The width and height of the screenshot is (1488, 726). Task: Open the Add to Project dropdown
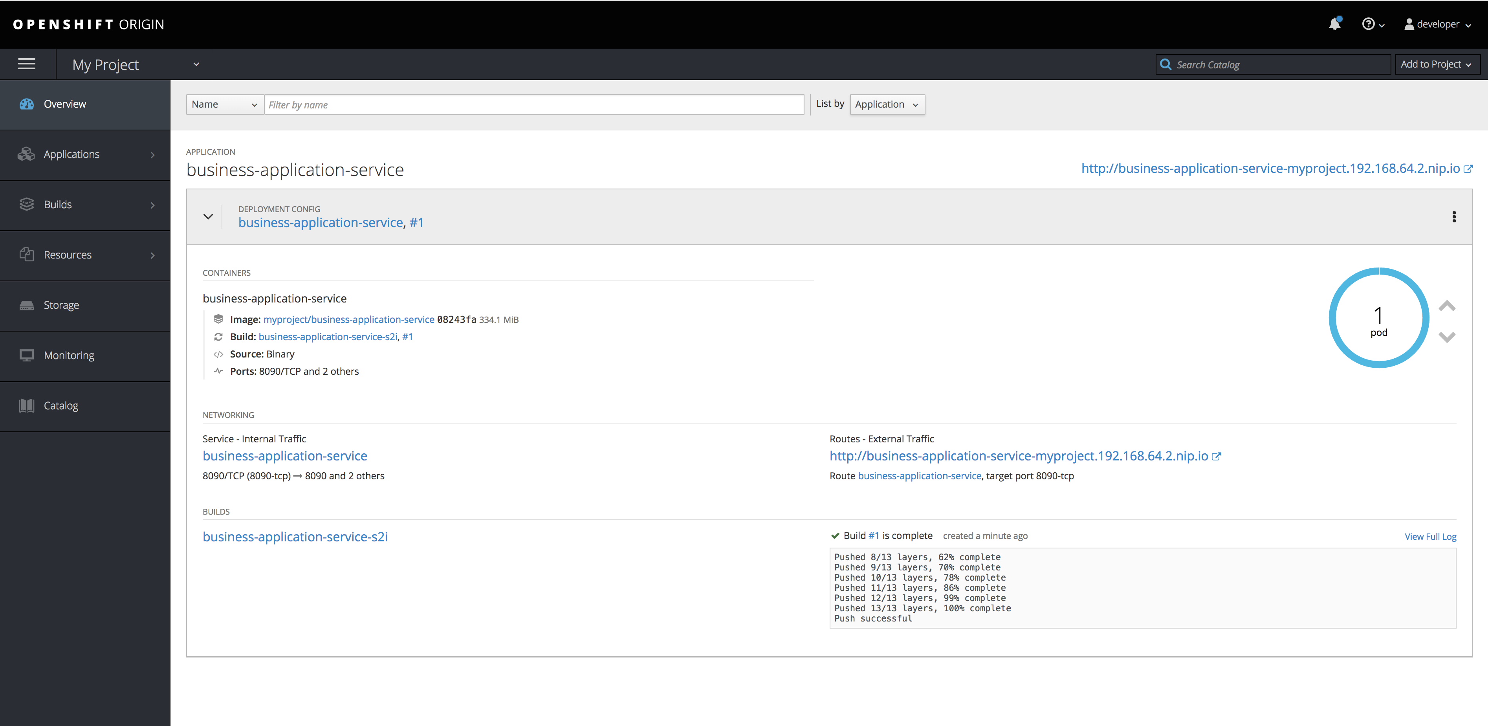[1436, 64]
